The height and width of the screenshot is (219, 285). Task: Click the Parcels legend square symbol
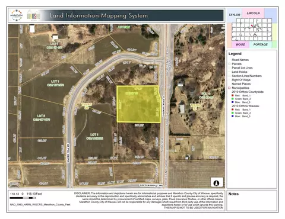(229, 64)
